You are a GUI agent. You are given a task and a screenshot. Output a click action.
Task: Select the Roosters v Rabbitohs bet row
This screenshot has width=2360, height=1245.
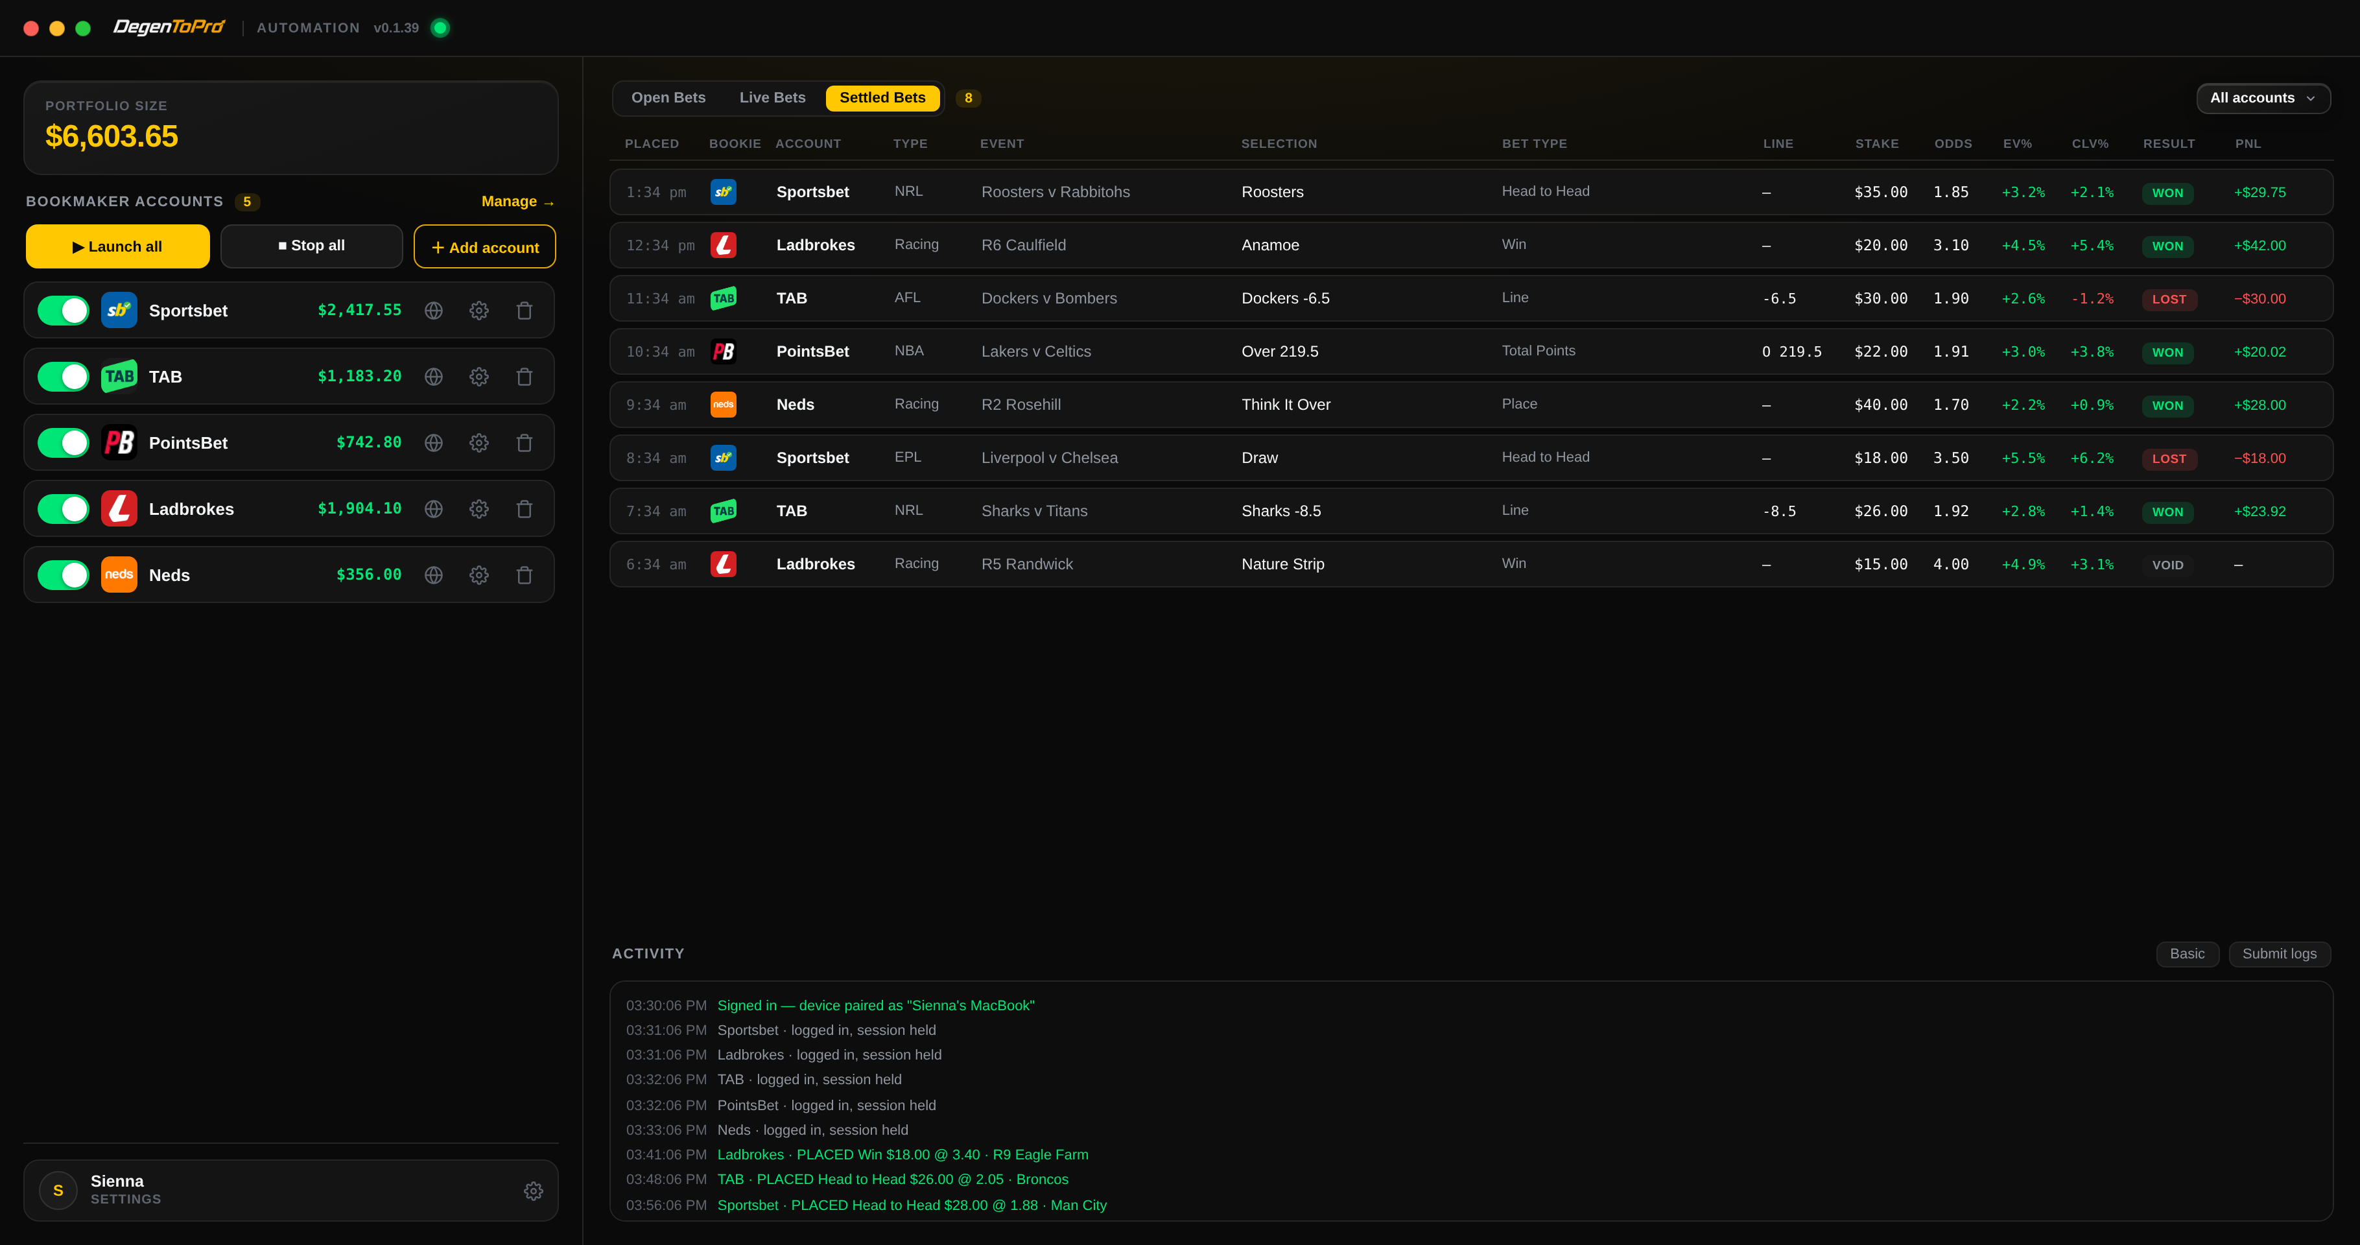pyautogui.click(x=1471, y=191)
